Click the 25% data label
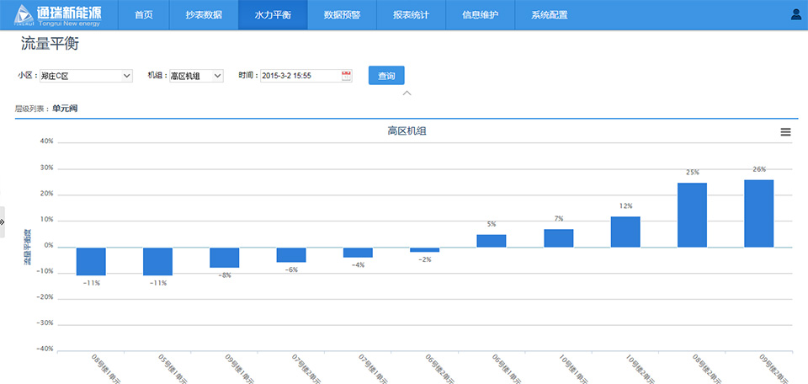The width and height of the screenshot is (808, 384). (692, 172)
